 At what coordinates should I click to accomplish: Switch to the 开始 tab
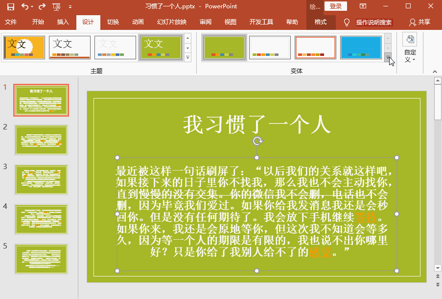[38, 22]
